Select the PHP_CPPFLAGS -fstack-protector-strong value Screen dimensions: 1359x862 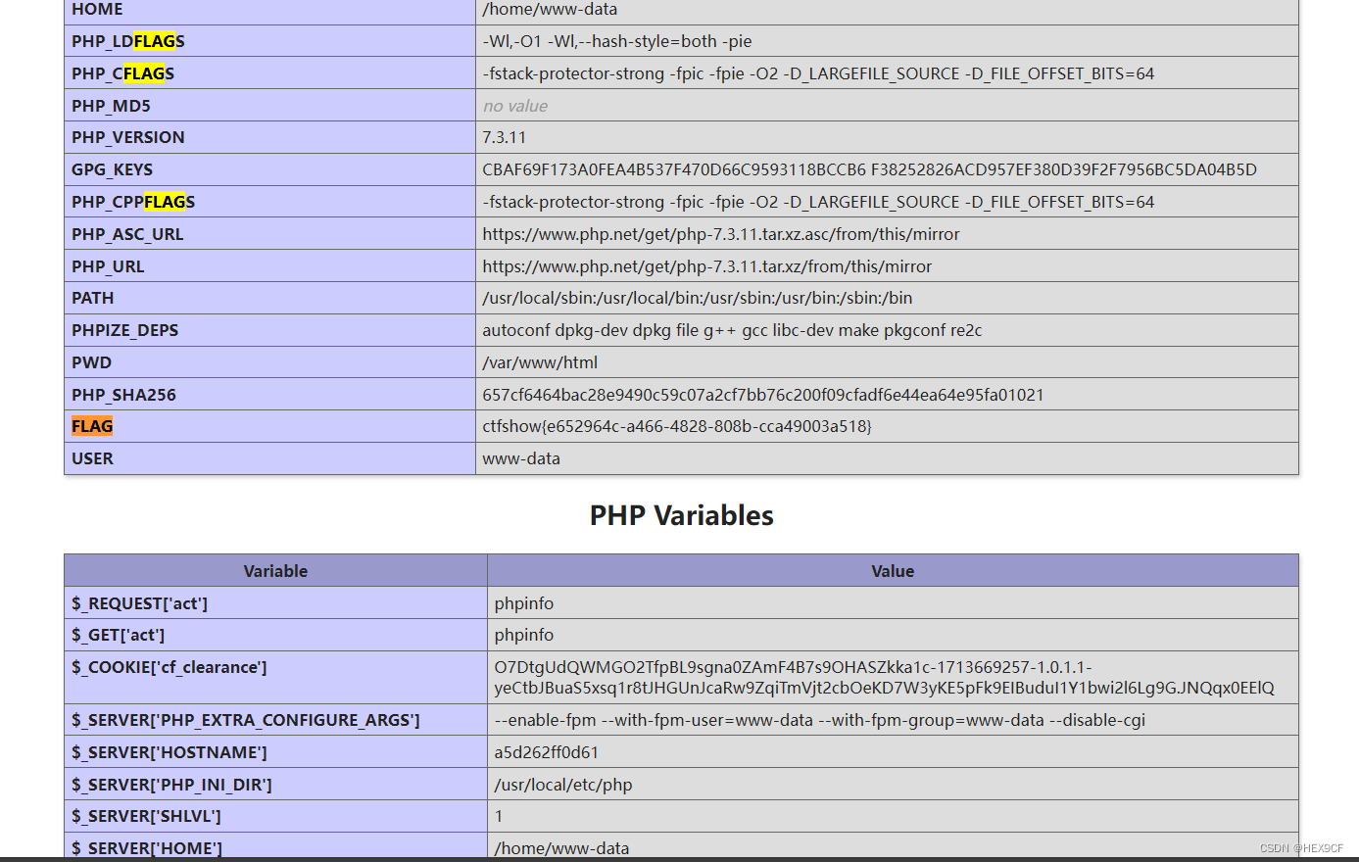tap(818, 202)
